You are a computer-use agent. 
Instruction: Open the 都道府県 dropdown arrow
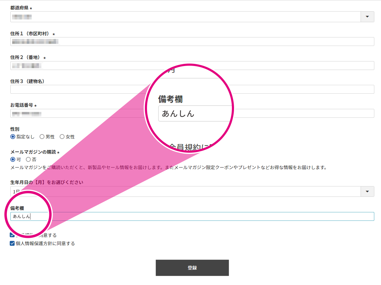367,17
